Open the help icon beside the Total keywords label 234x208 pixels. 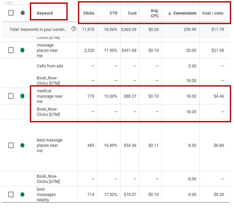tap(74, 29)
